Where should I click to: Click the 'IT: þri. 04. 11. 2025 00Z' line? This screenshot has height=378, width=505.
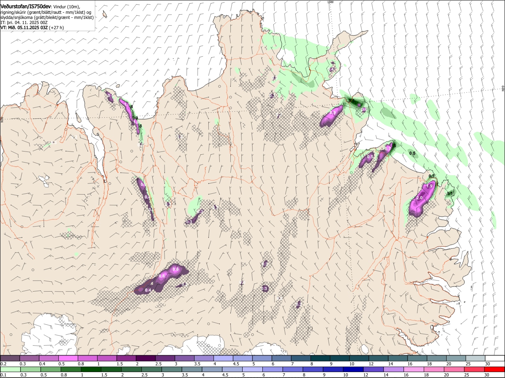click(x=24, y=22)
